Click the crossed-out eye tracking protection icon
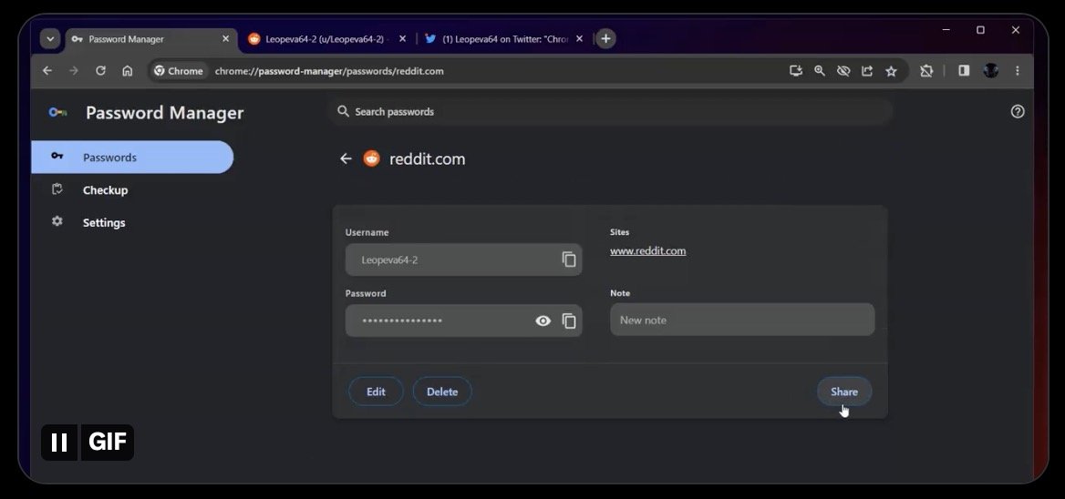Image resolution: width=1065 pixels, height=499 pixels. click(x=843, y=70)
